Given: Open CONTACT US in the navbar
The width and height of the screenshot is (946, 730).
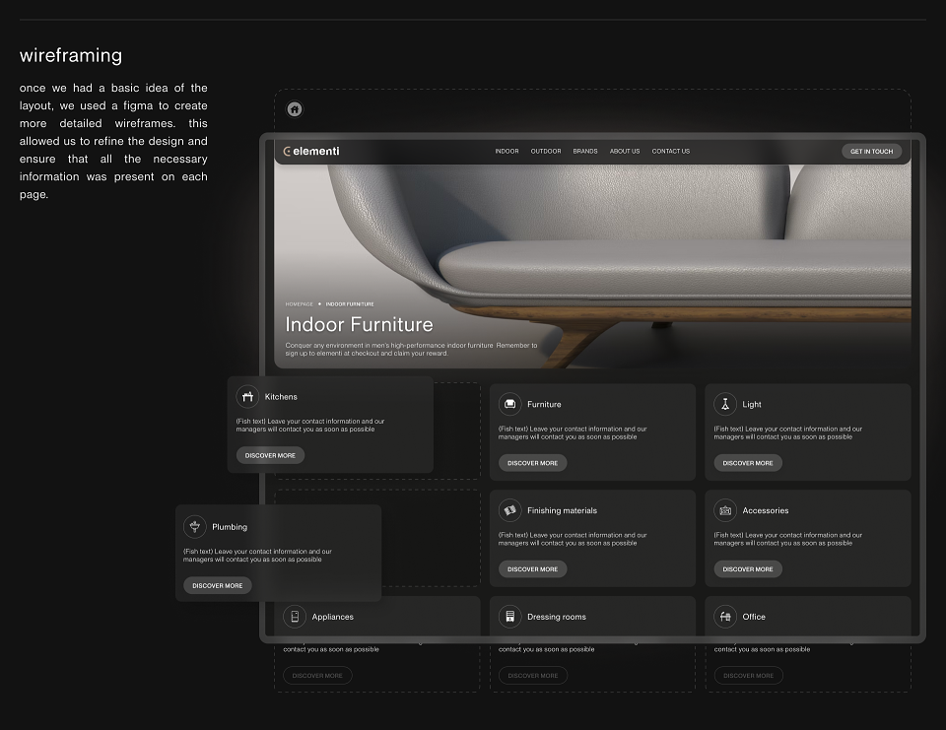Looking at the screenshot, I should pyautogui.click(x=671, y=152).
